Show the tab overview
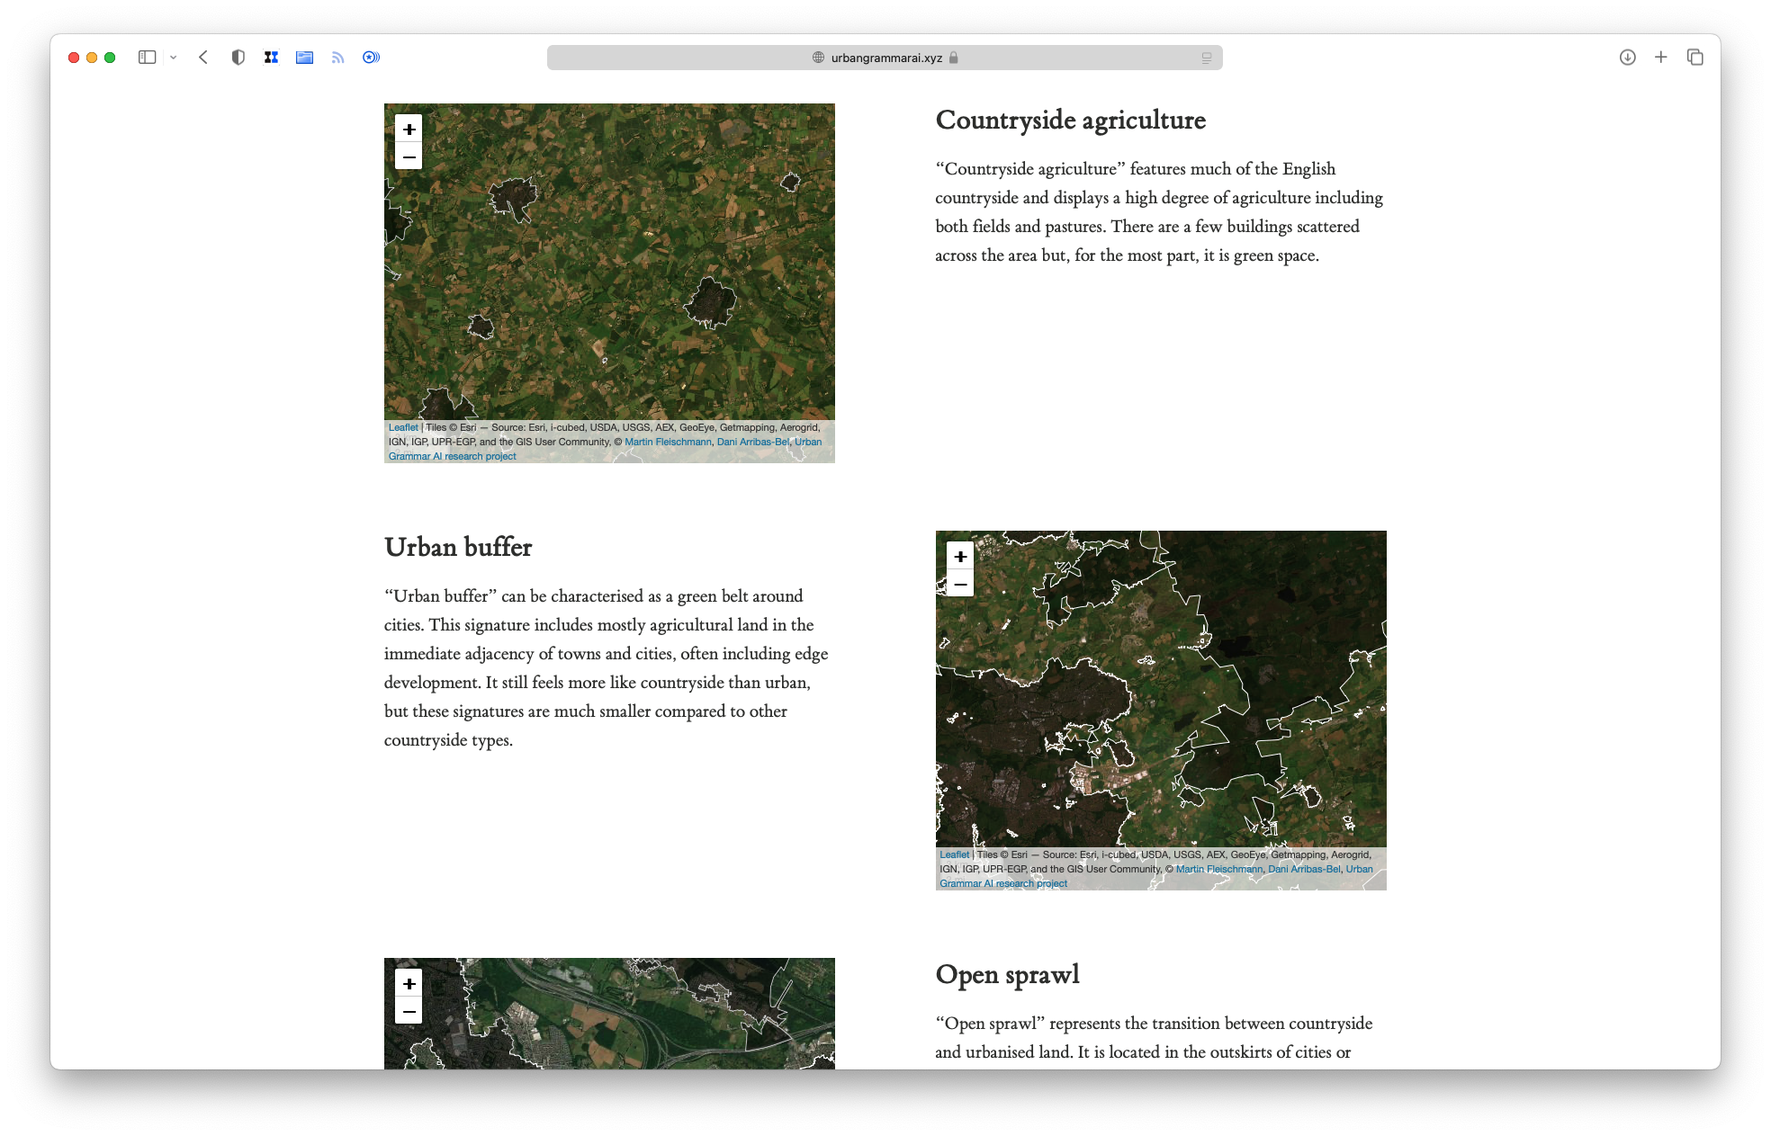 click(x=1695, y=58)
